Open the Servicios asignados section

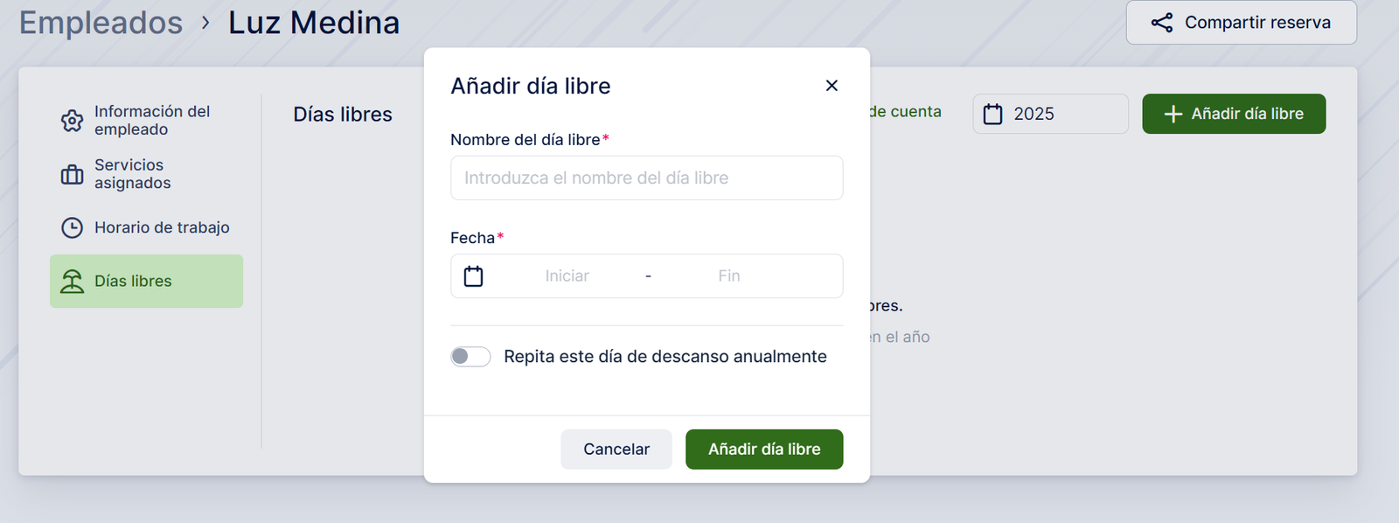[133, 175]
